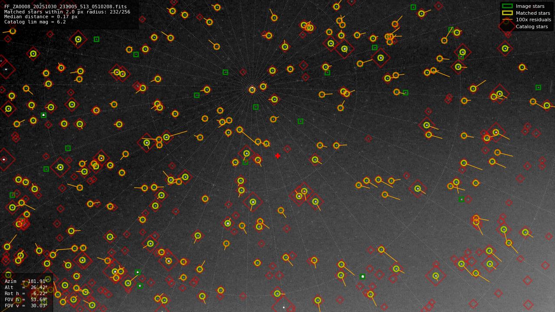Click the orange line beside '100x residuals' legend
555x312 pixels.
click(x=507, y=20)
